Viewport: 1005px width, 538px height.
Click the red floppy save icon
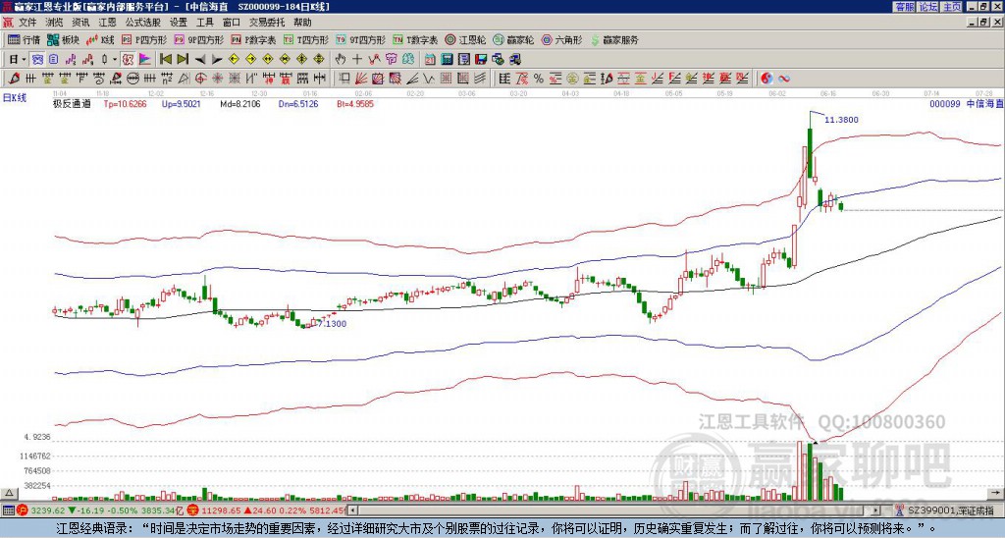(481, 59)
